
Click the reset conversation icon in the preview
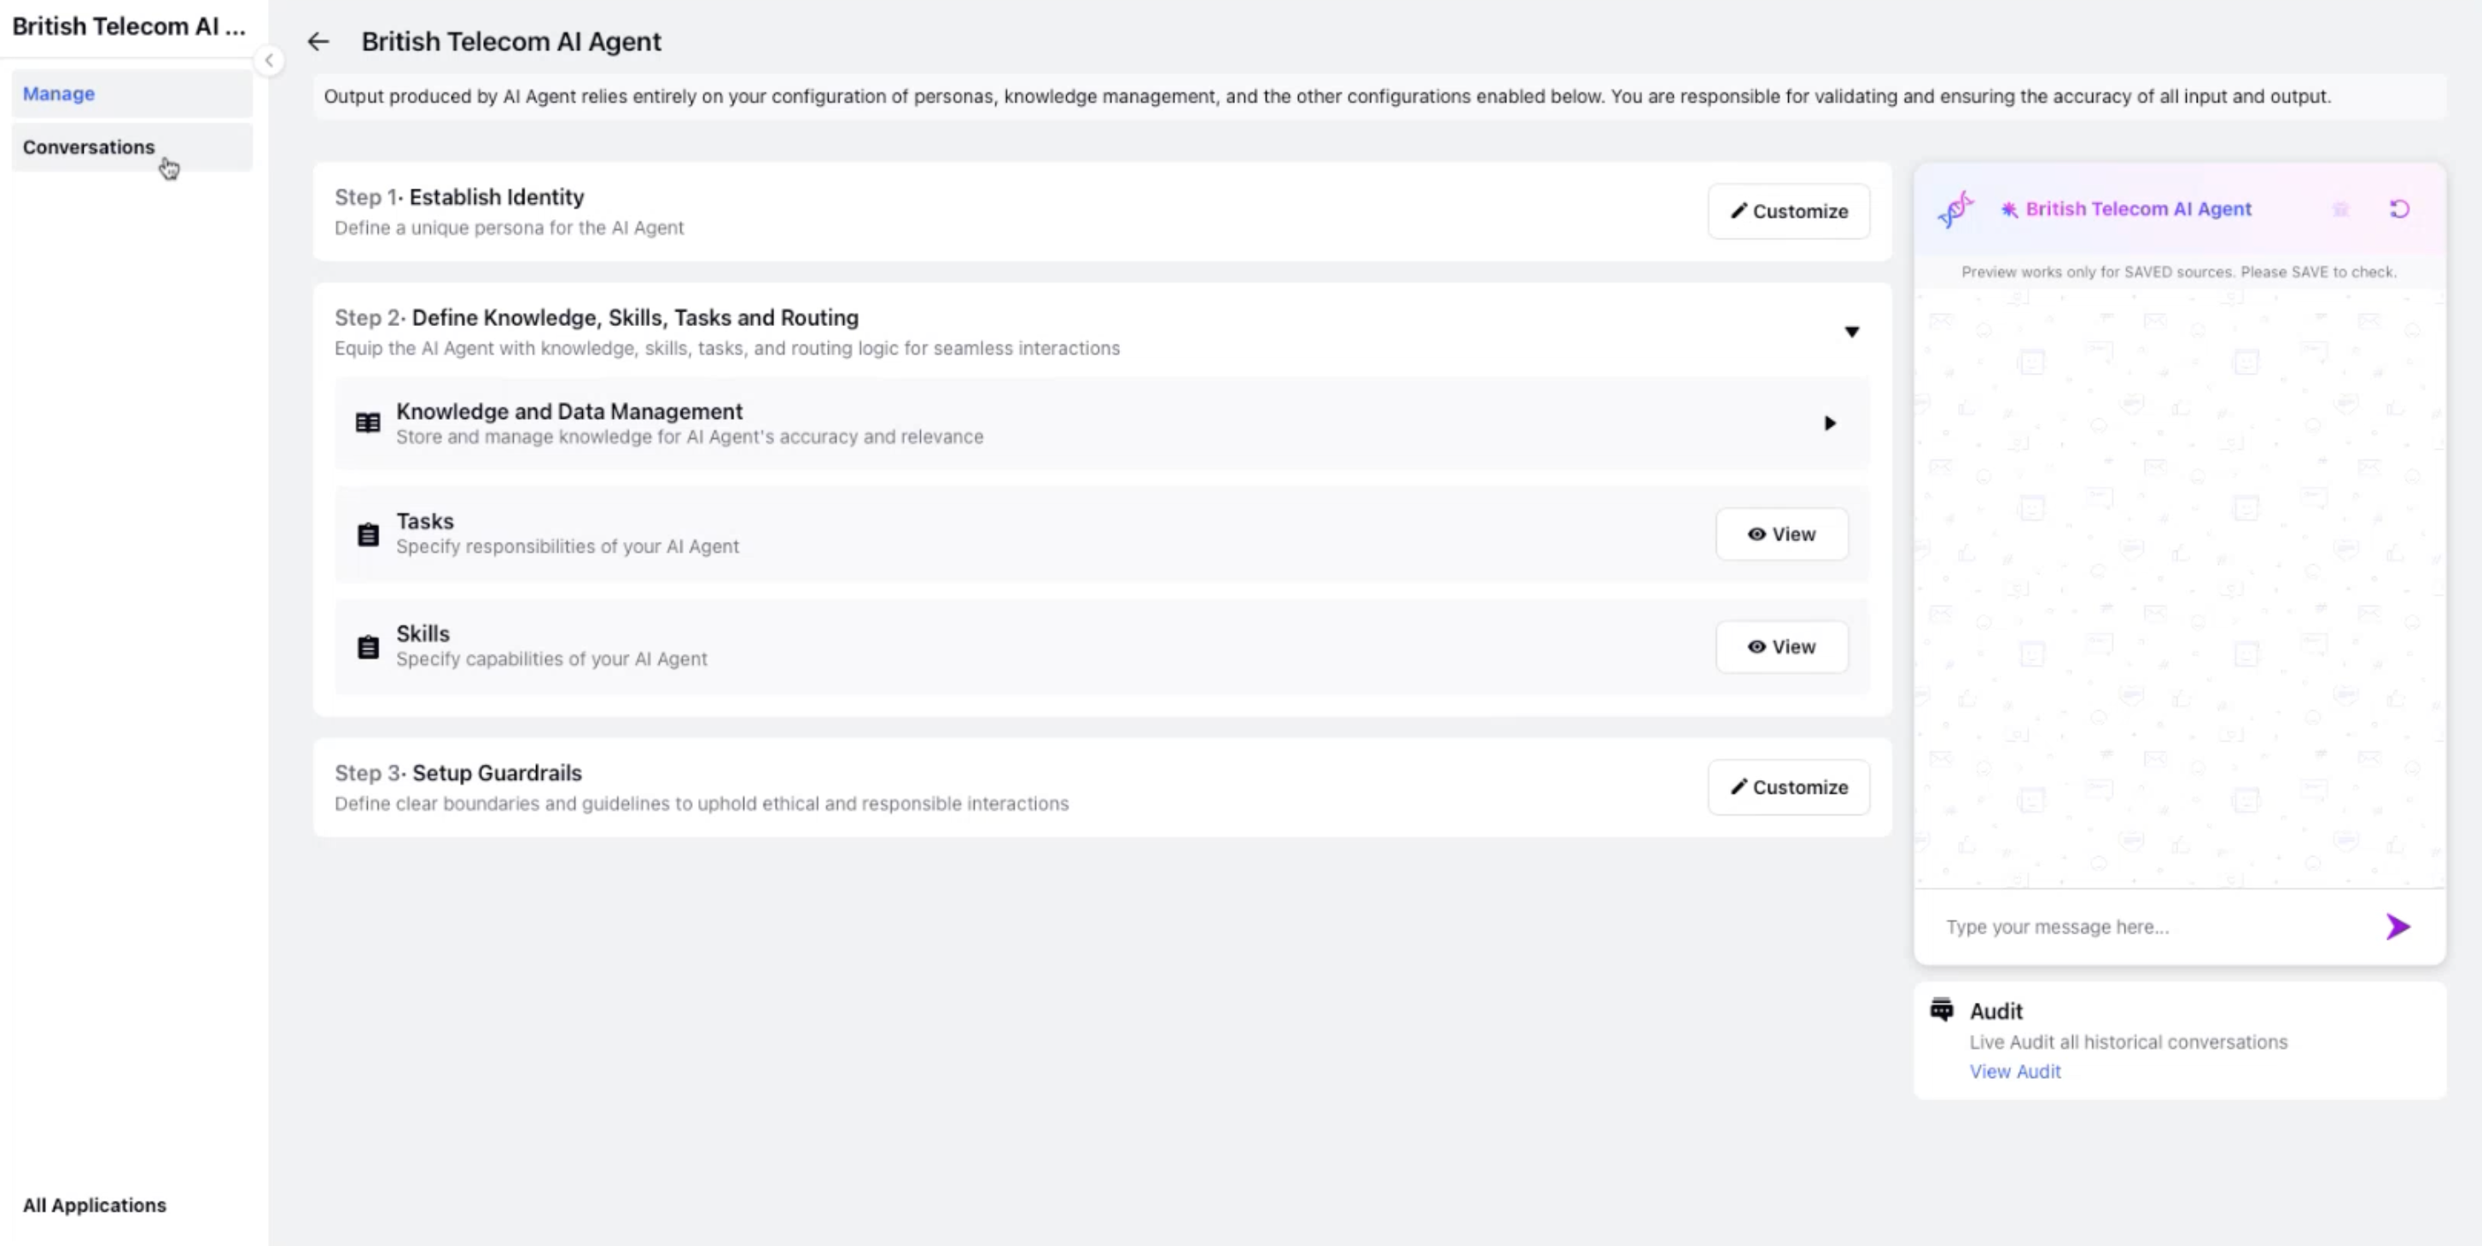click(2399, 209)
